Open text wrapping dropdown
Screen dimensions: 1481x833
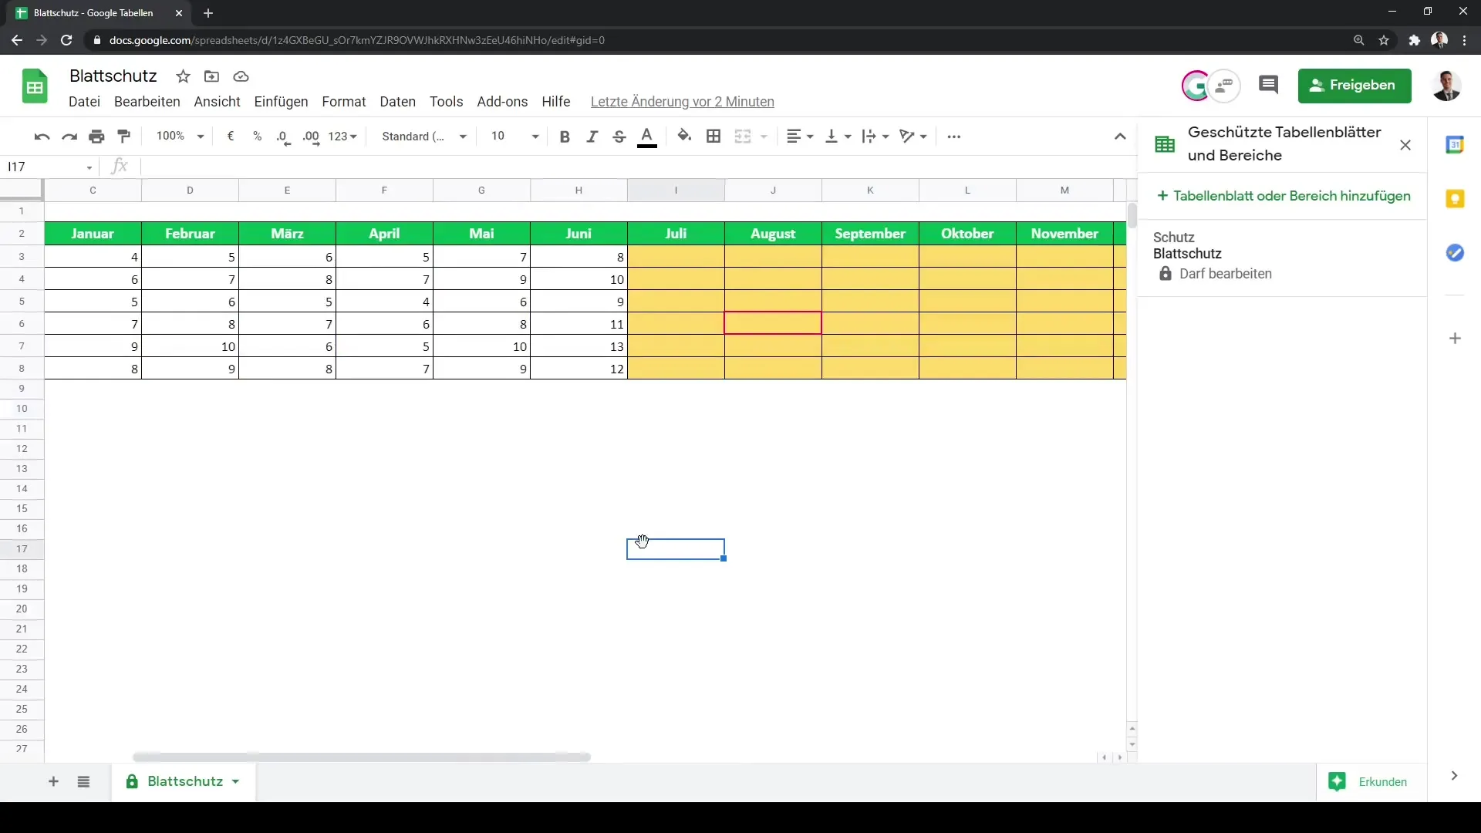point(875,137)
